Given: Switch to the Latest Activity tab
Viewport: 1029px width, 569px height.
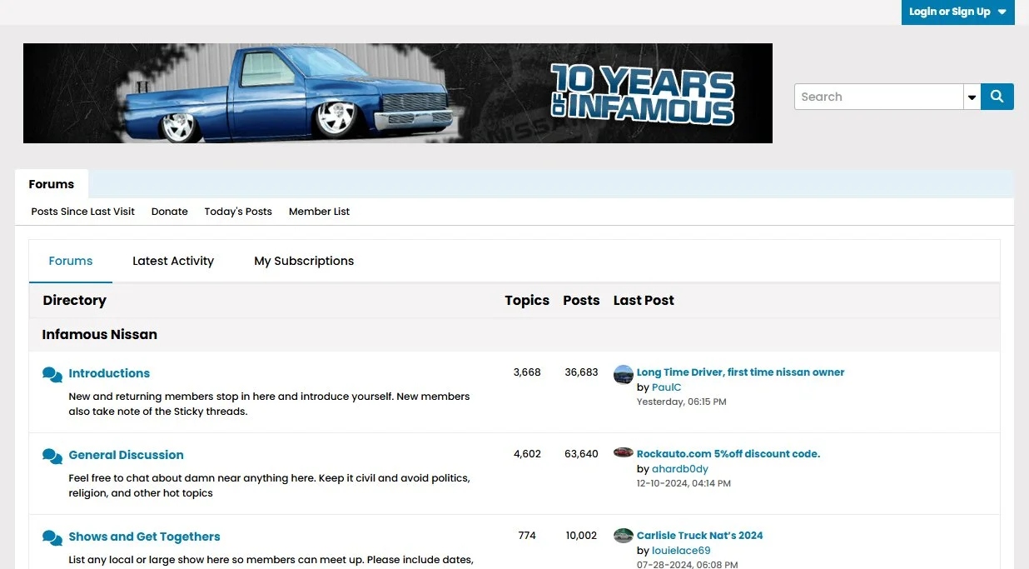Looking at the screenshot, I should (173, 261).
